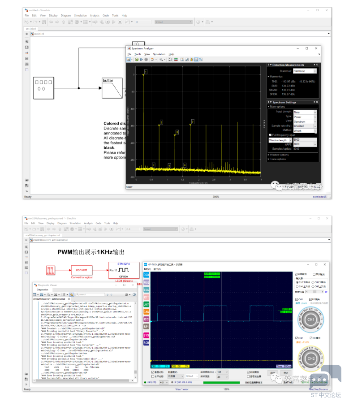Open Simulation menu in Spectrum Analyzer
This screenshot has width=345, height=402.
click(x=159, y=54)
